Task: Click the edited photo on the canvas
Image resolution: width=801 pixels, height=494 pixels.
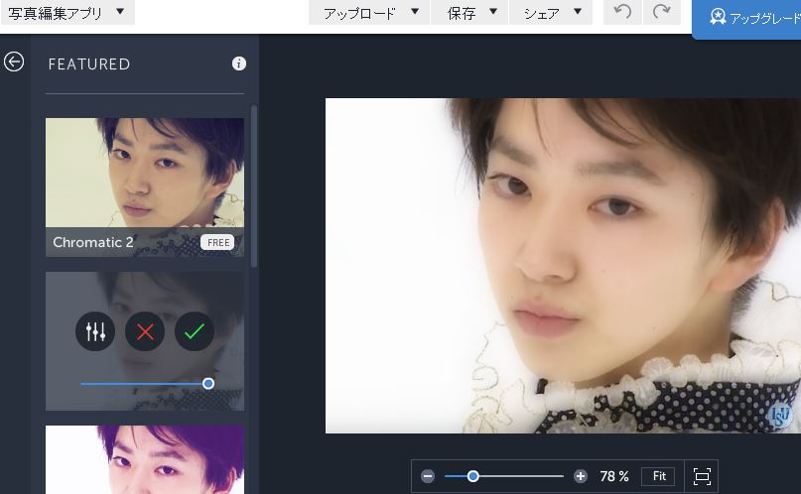Action: pyautogui.click(x=563, y=266)
